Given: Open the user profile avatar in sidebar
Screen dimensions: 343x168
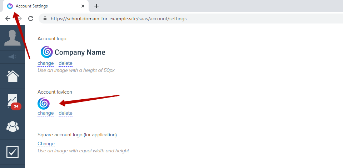Looking at the screenshot, I should 13,38.
